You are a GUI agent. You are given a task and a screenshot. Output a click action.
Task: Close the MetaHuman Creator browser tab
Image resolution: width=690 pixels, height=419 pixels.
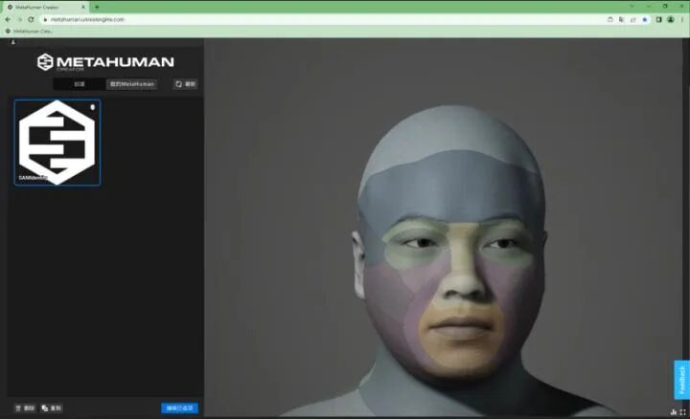(x=83, y=7)
